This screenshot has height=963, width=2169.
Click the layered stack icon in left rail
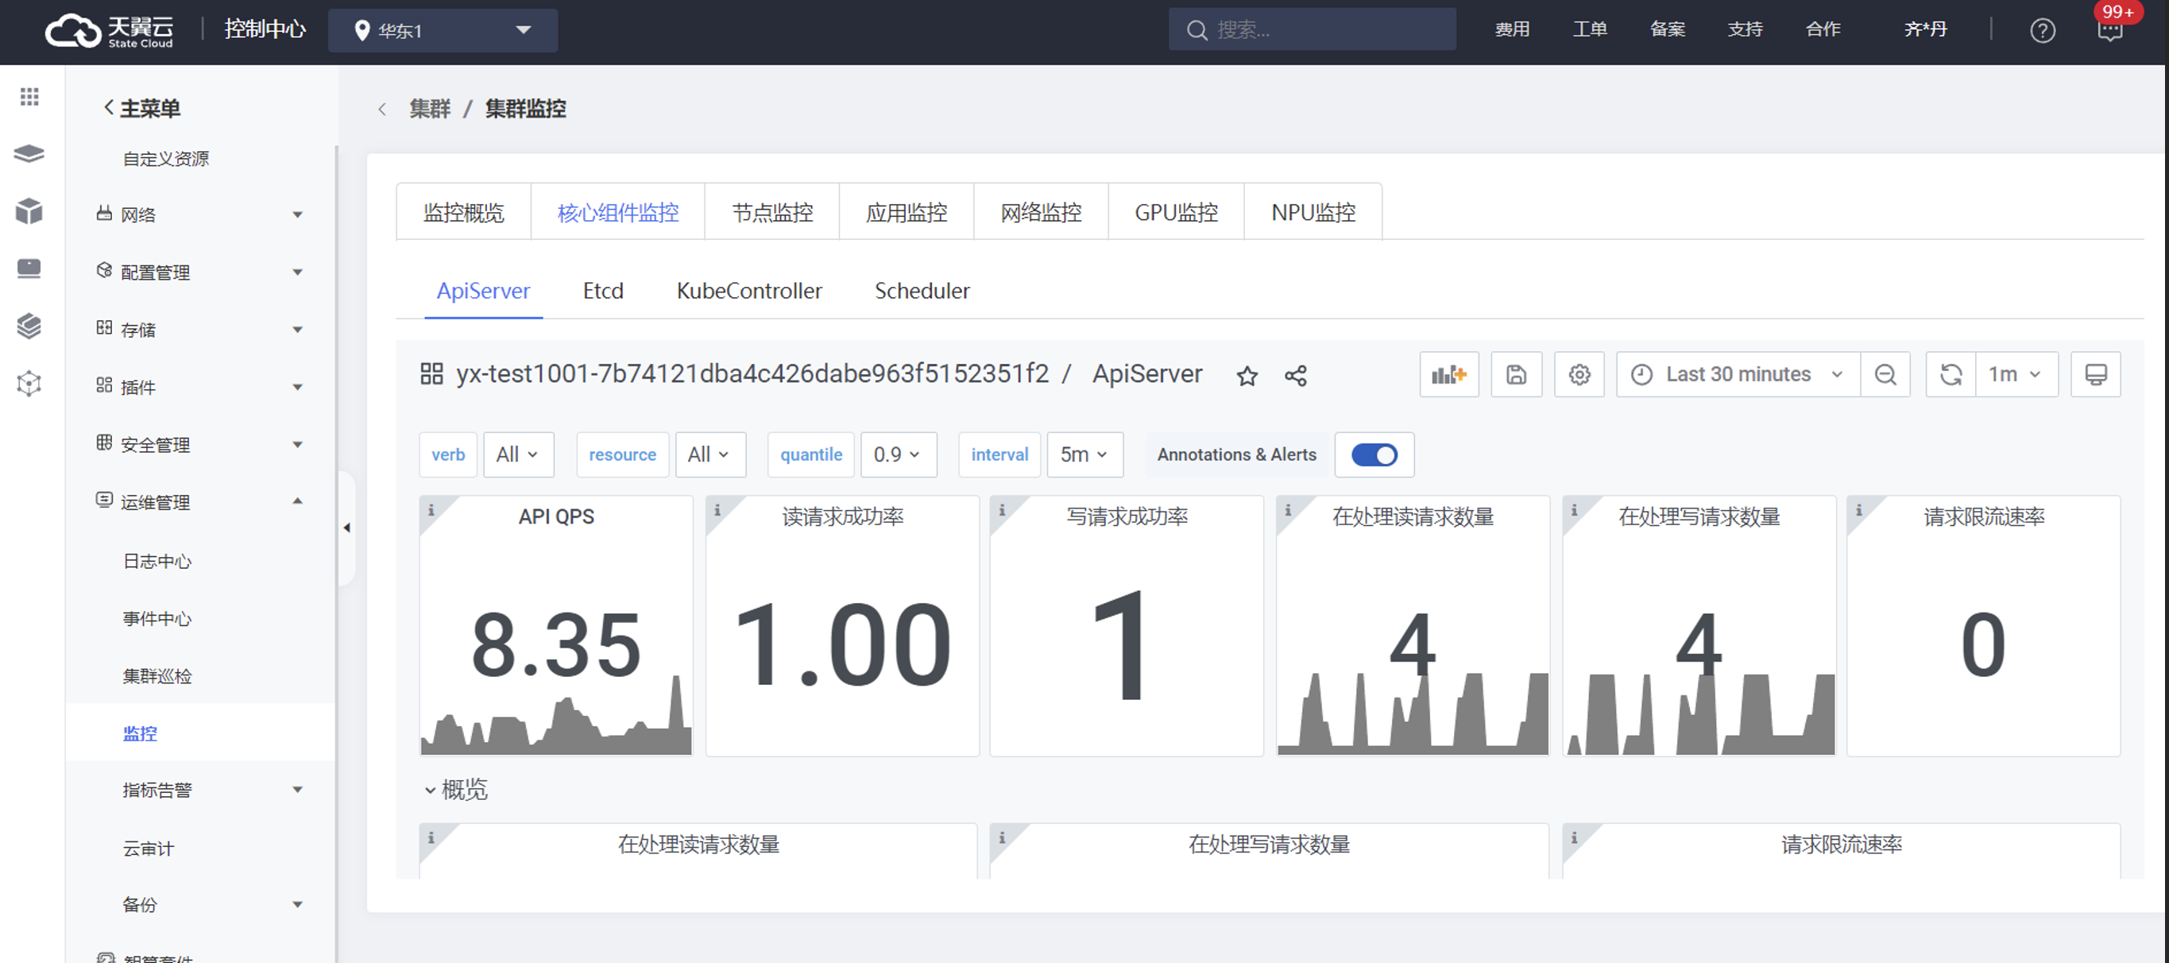click(29, 326)
